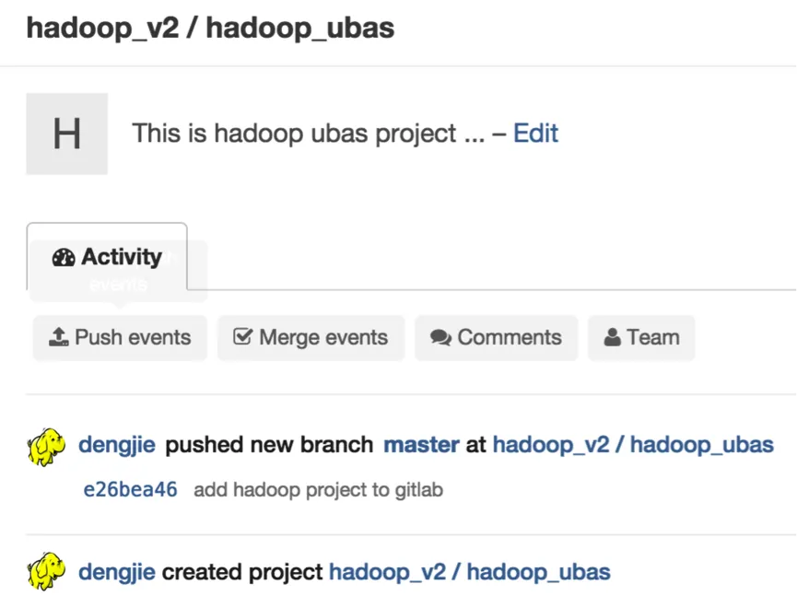
Task: Toggle the Push events filter label
Action: point(133,338)
